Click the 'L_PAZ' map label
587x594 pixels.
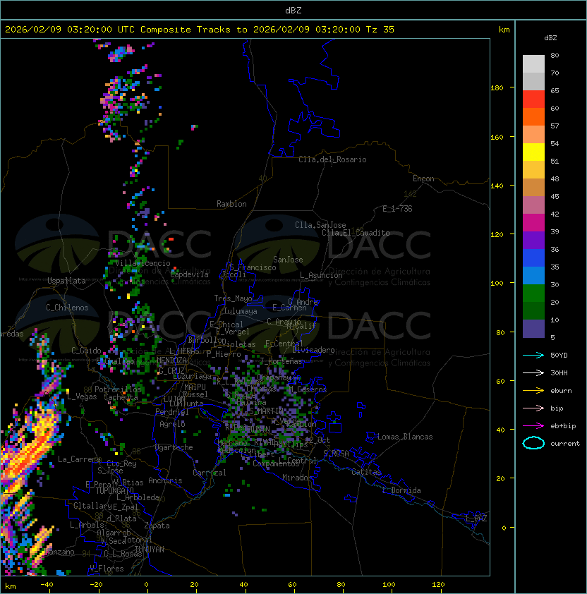coord(476,519)
